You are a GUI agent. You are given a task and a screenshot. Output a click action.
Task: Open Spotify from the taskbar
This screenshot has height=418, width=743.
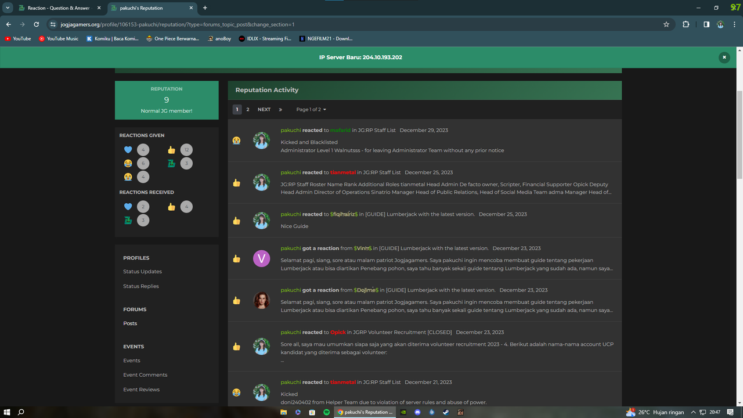click(x=327, y=412)
